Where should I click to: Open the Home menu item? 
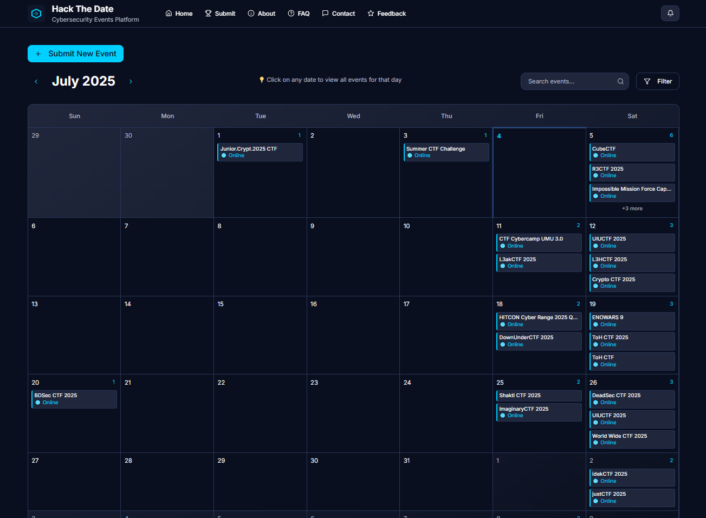(x=179, y=14)
